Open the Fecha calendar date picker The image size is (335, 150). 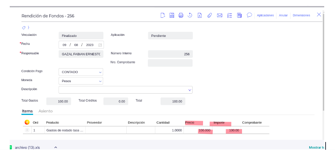(x=100, y=45)
